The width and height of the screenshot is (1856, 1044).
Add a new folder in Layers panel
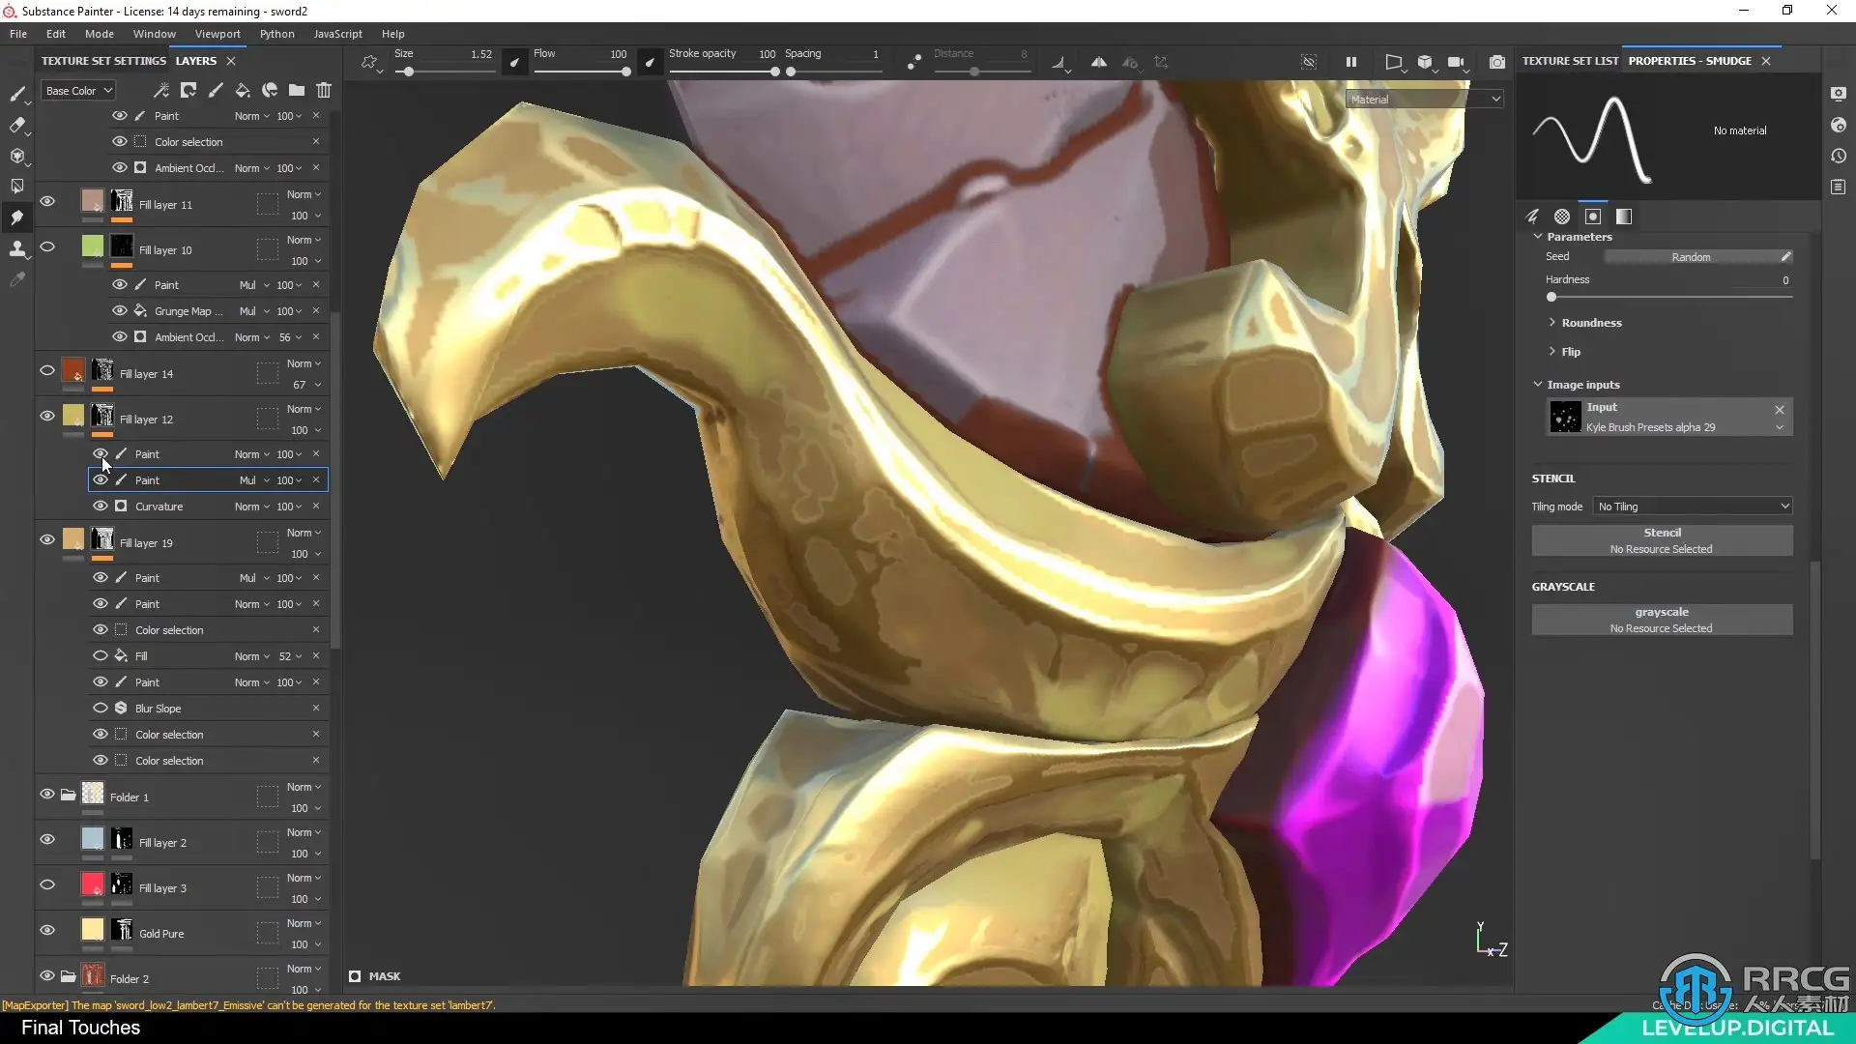(x=297, y=90)
